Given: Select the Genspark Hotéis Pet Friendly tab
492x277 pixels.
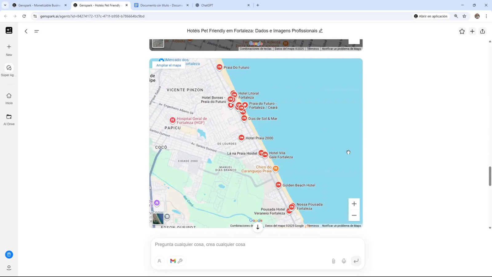Looking at the screenshot, I should click(x=100, y=5).
